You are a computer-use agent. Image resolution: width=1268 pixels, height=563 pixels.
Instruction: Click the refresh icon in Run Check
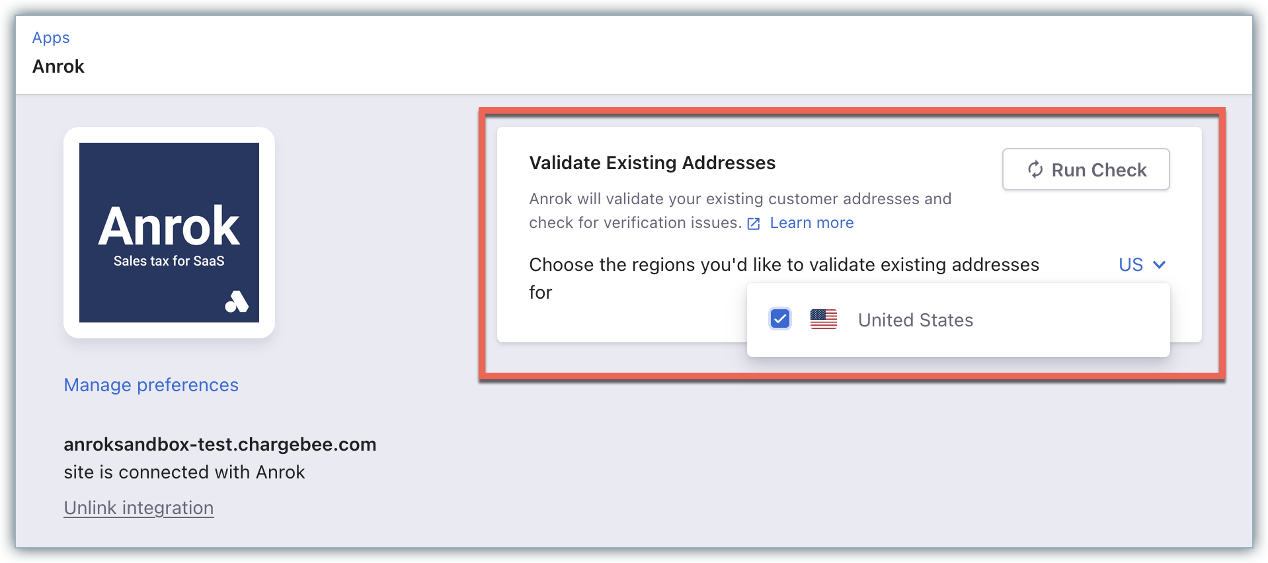(x=1035, y=170)
